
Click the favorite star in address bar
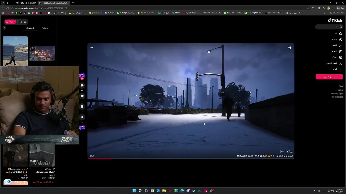pyautogui.click(x=308, y=8)
